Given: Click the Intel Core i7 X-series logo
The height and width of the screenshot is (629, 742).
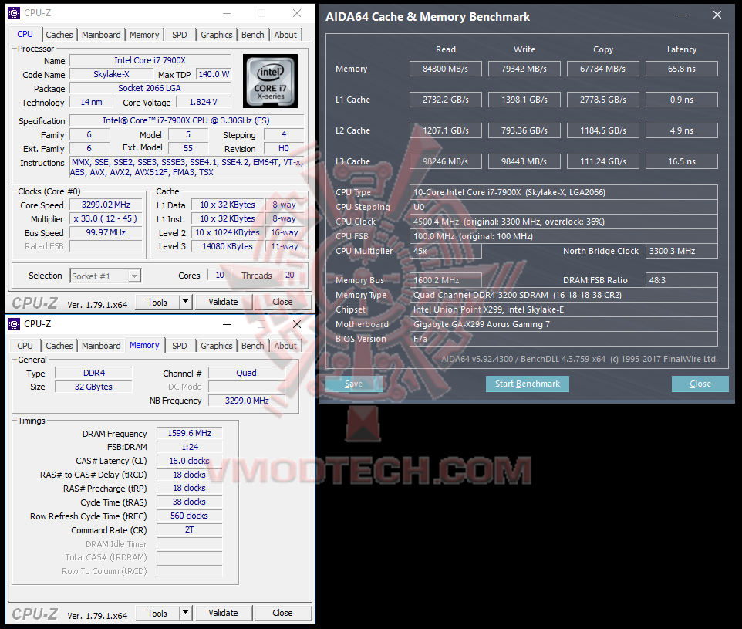Looking at the screenshot, I should click(x=270, y=81).
